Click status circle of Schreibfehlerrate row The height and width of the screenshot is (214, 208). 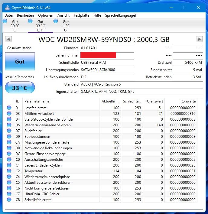[x=9, y=199]
